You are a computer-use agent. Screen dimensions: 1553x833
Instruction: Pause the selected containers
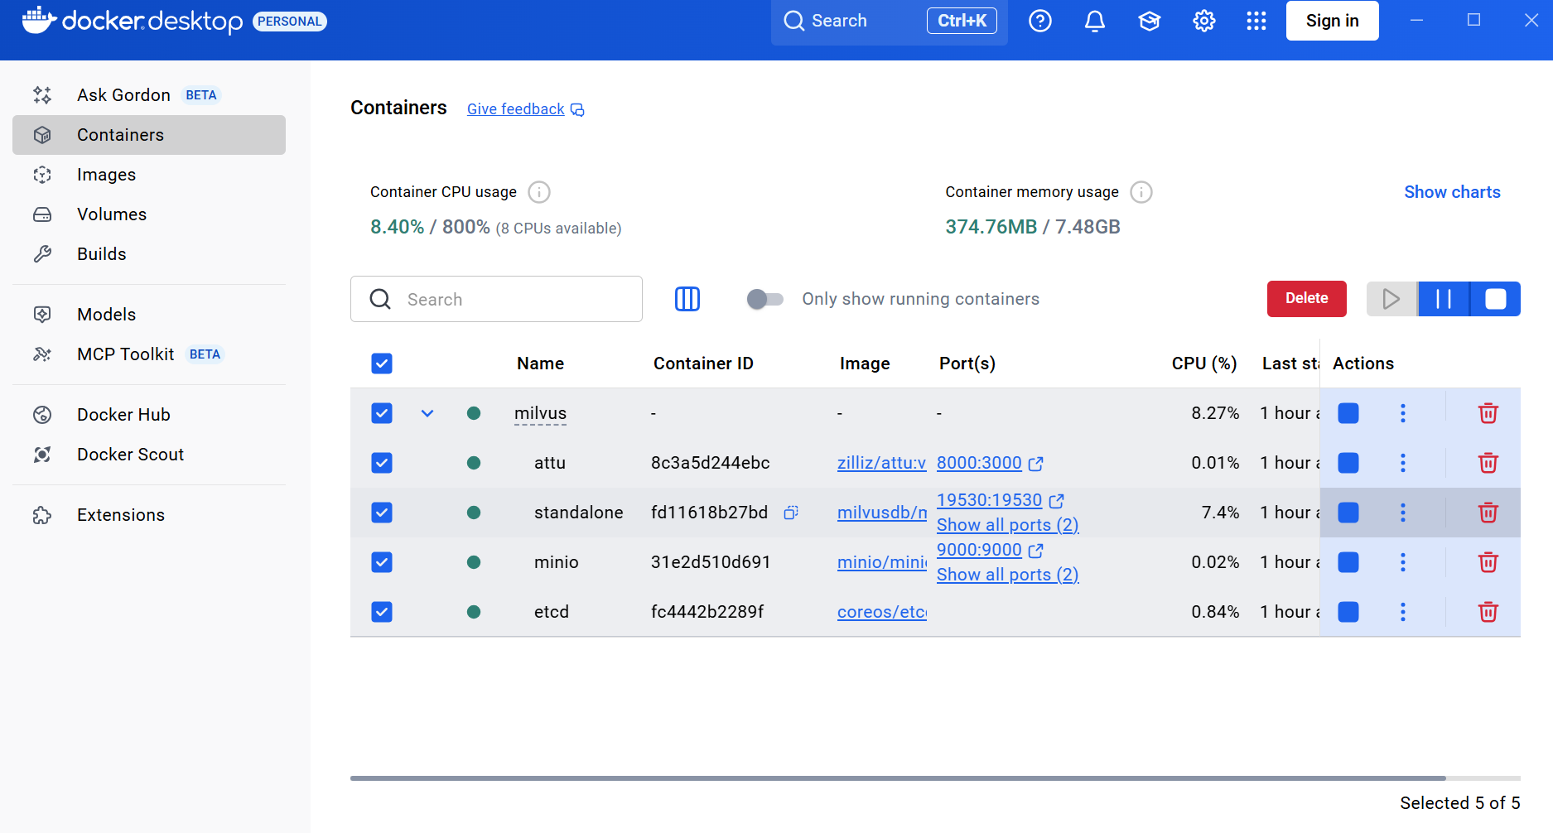pos(1444,299)
